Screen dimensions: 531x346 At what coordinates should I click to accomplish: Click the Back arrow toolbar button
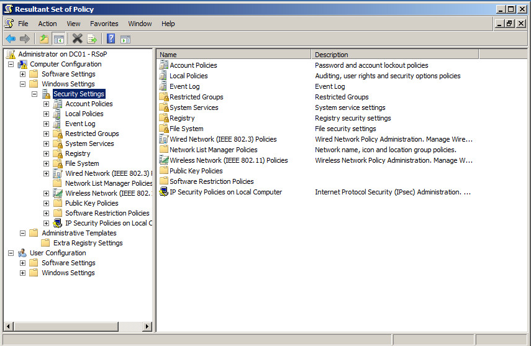pyautogui.click(x=11, y=39)
